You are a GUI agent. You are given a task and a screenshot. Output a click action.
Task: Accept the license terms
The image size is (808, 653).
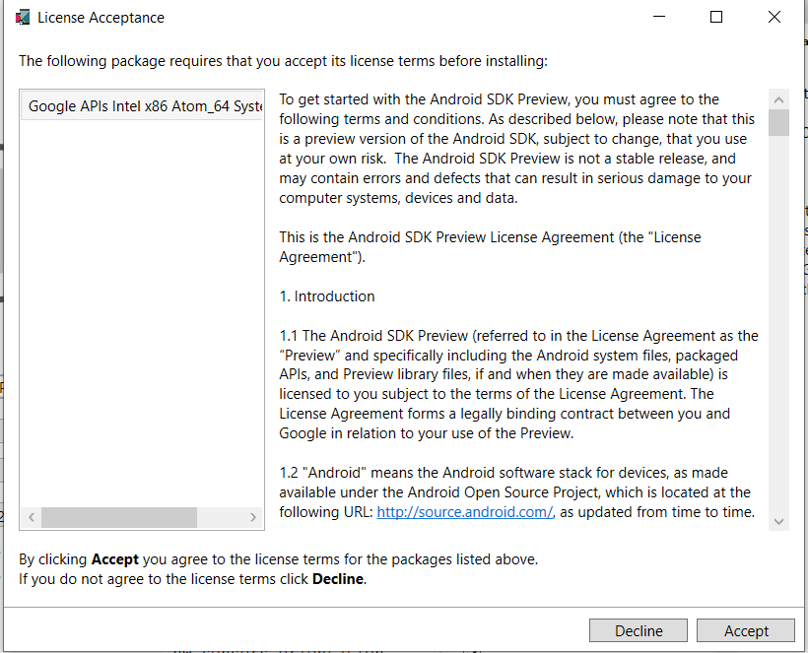746,631
